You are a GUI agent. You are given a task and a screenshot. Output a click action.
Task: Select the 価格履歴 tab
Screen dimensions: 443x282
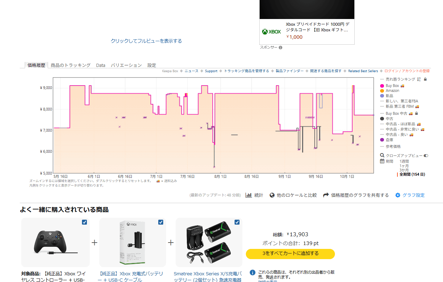coord(36,65)
